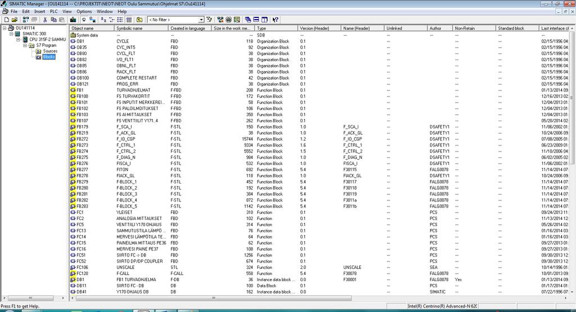This screenshot has width=576, height=312.
Task: Click the Copy toolbar icon
Action: pyautogui.click(x=53, y=20)
